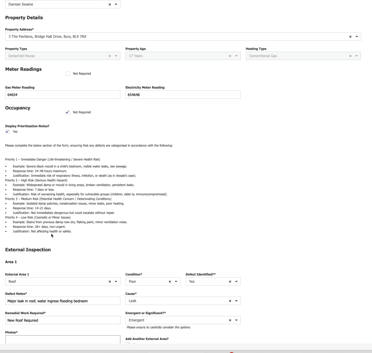Clear the Conventional Gas heating type

coord(350,56)
